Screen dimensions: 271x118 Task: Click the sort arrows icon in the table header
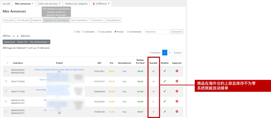pos(7,63)
